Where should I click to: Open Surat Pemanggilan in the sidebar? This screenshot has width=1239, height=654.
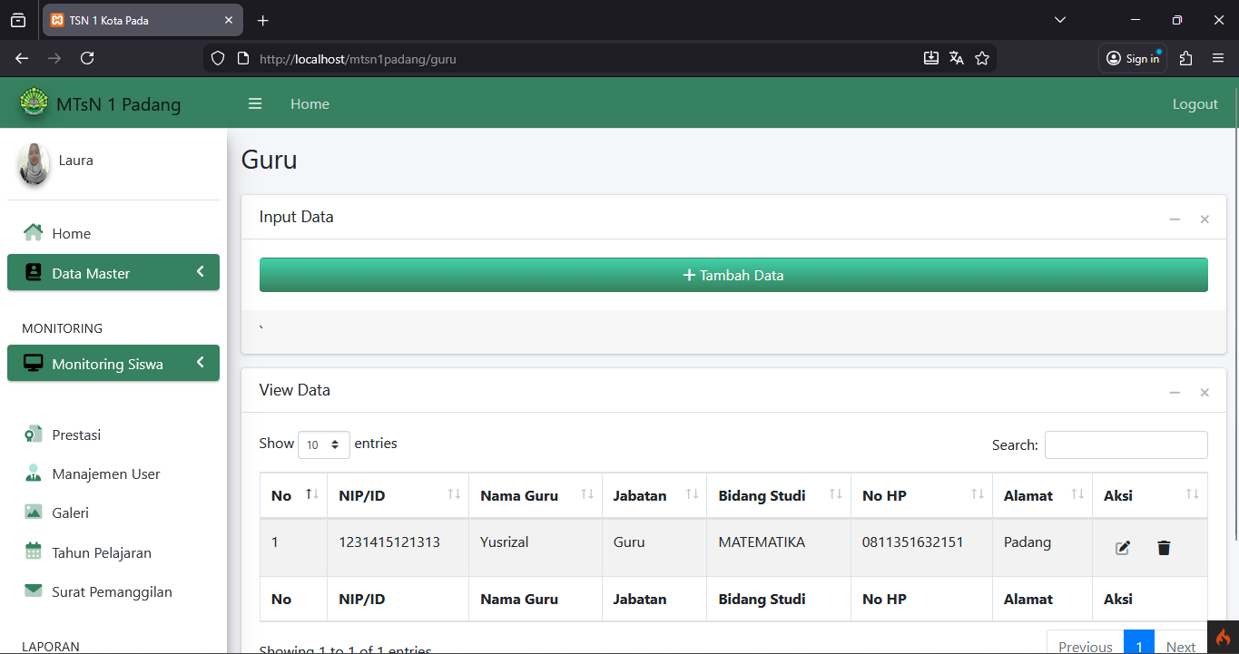coord(112,592)
